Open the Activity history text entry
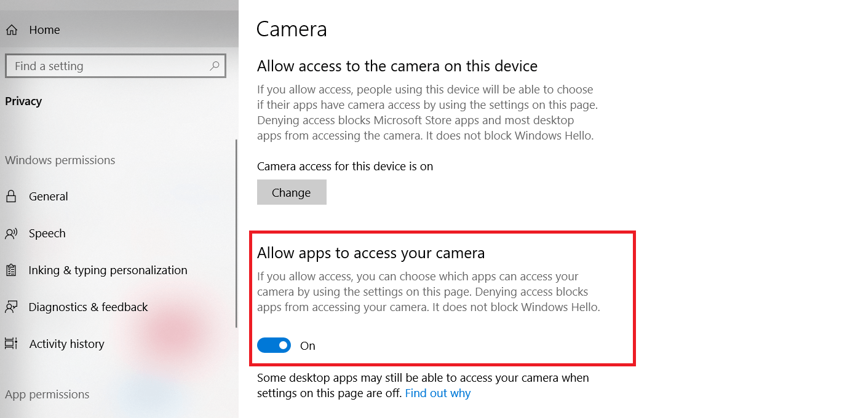The width and height of the screenshot is (842, 418). coord(67,344)
